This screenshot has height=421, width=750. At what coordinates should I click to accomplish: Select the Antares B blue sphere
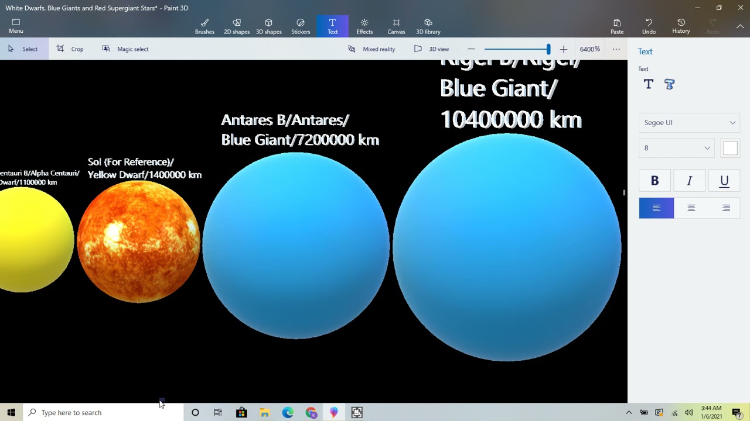pyautogui.click(x=296, y=246)
